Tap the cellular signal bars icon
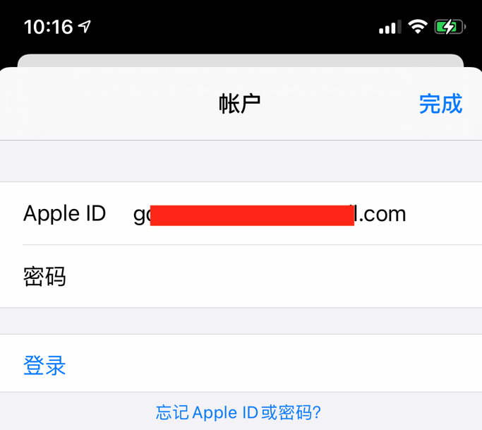Viewport: 482px width, 430px height. (390, 27)
